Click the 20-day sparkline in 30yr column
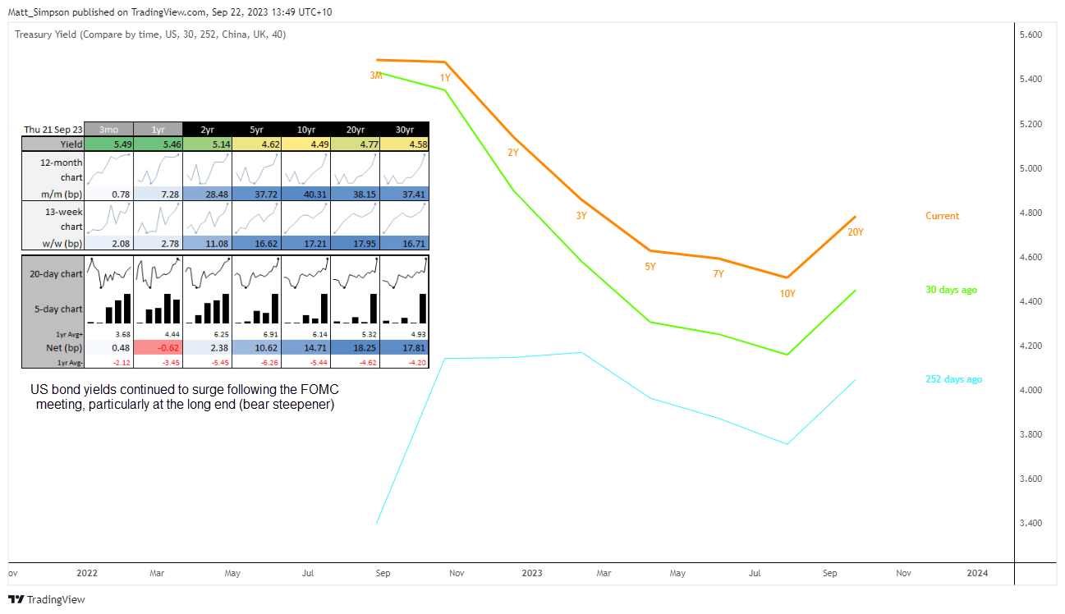Screen dimensions: 1065x614 click(x=404, y=273)
